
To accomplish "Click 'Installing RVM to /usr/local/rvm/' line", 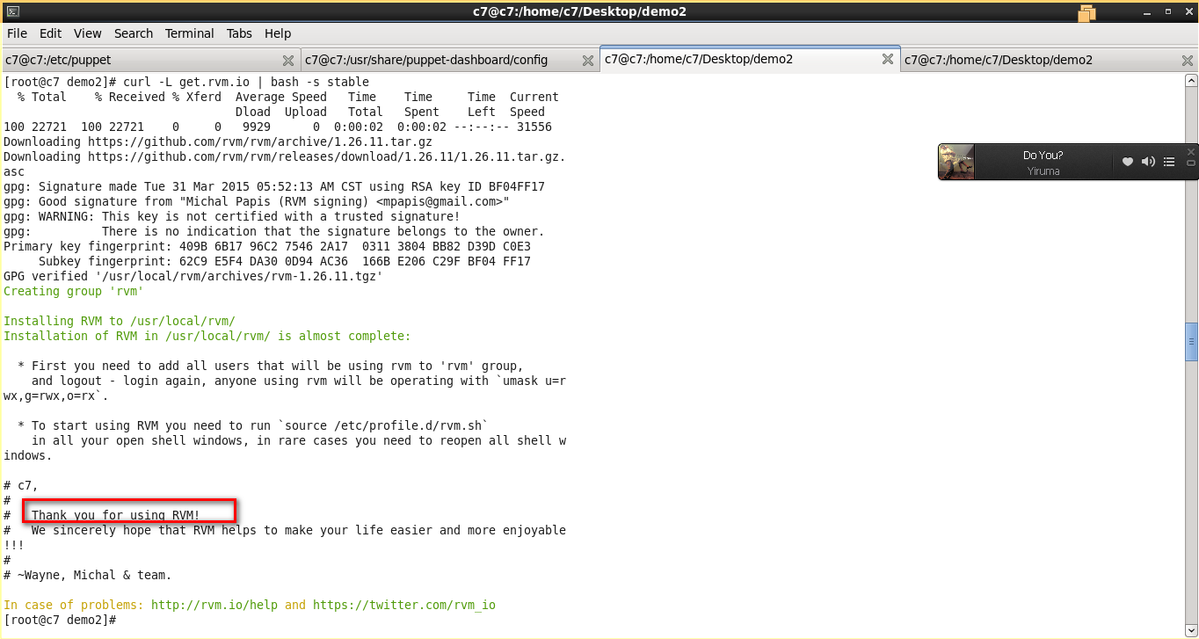I will (120, 321).
